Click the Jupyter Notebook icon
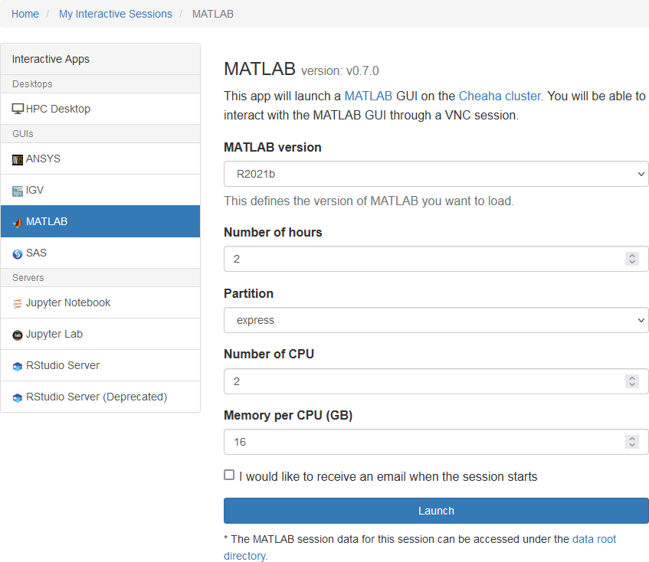This screenshot has height=562, width=649. pos(18,303)
